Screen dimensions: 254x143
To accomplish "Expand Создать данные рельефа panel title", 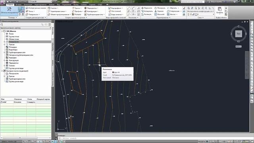I will pyautogui.click(x=36, y=17).
